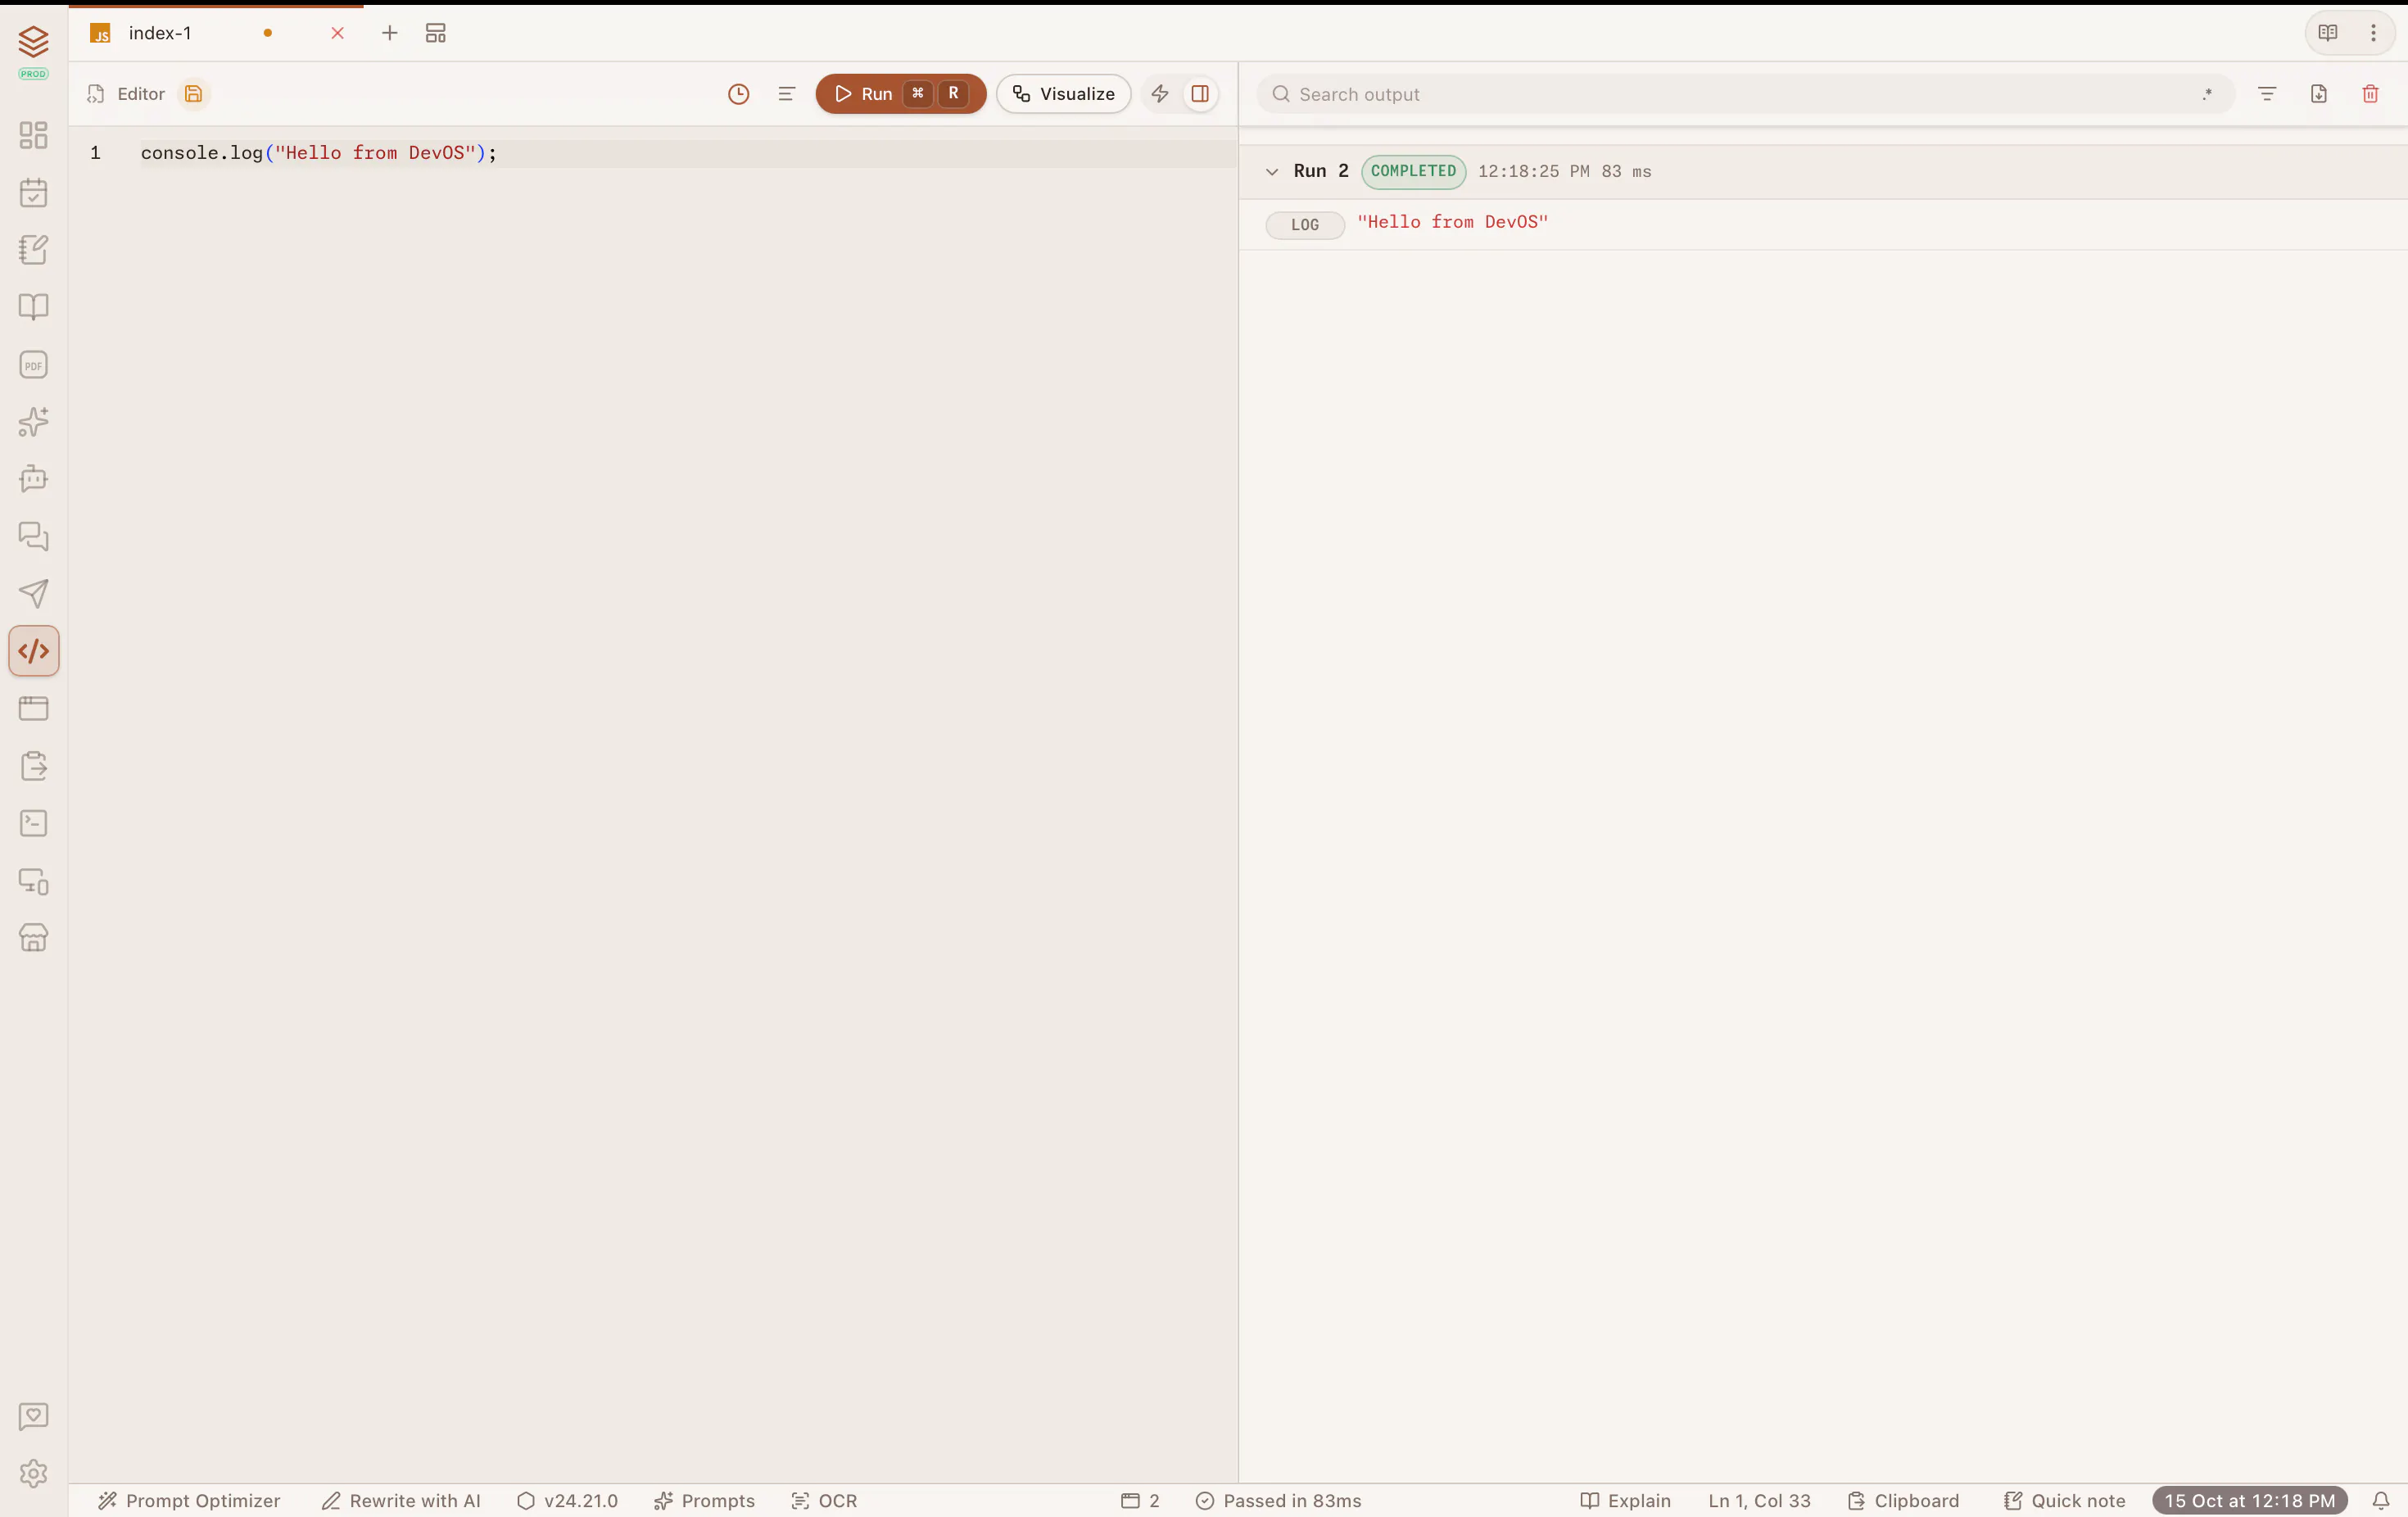Open Prompt Optimizer in status bar
The width and height of the screenshot is (2408, 1517).
click(190, 1501)
